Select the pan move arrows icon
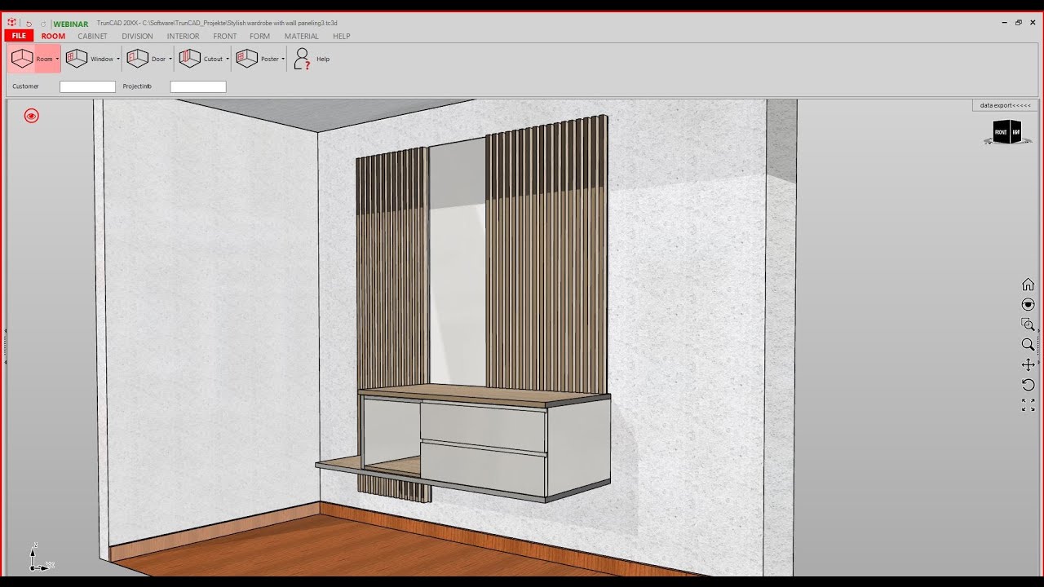This screenshot has height=587, width=1044. click(1028, 364)
